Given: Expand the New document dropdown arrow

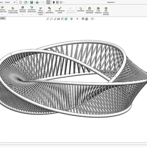Looking at the screenshot, I should [x=23, y=2].
